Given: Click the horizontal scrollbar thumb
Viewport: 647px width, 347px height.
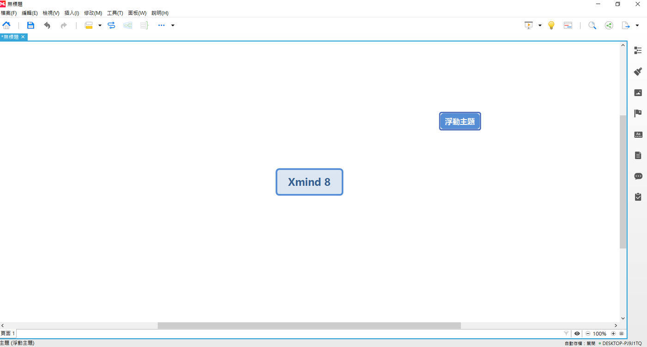Looking at the screenshot, I should (309, 326).
